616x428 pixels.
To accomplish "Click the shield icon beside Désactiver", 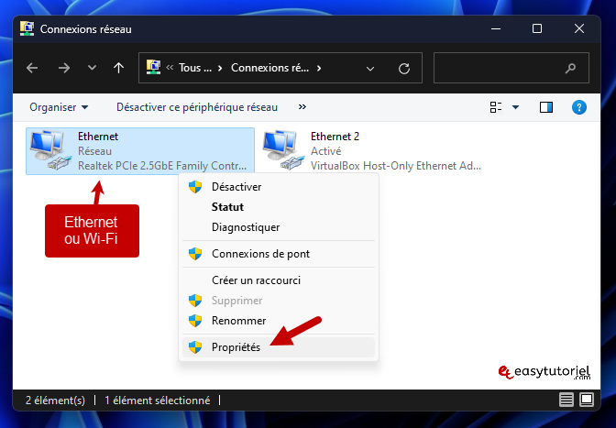I will 195,187.
